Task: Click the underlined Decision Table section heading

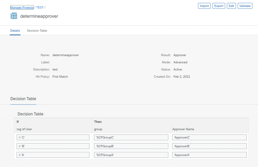Action: [23, 99]
